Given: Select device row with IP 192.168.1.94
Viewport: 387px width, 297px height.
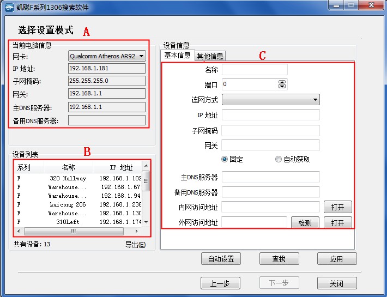Looking at the screenshot, I should tap(78, 196).
